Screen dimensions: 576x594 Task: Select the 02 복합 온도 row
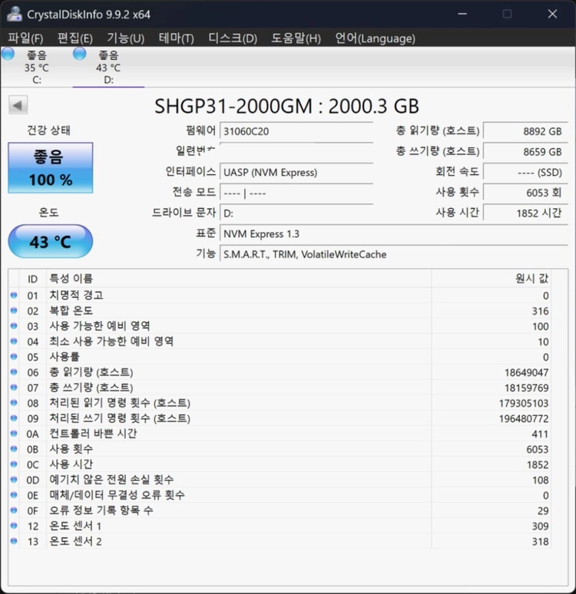(x=280, y=311)
